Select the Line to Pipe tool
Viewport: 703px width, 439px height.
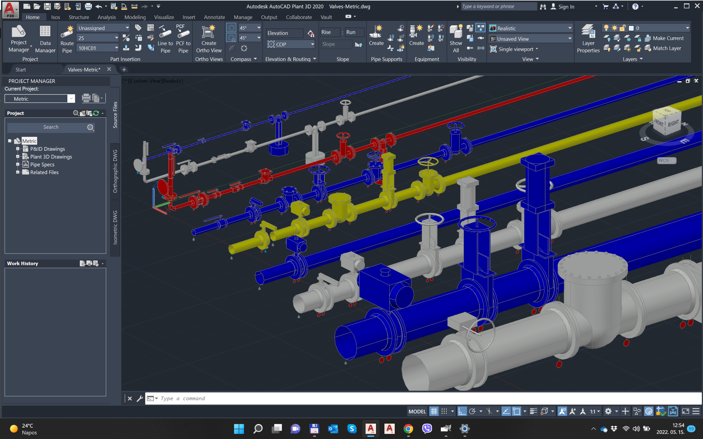165,32
